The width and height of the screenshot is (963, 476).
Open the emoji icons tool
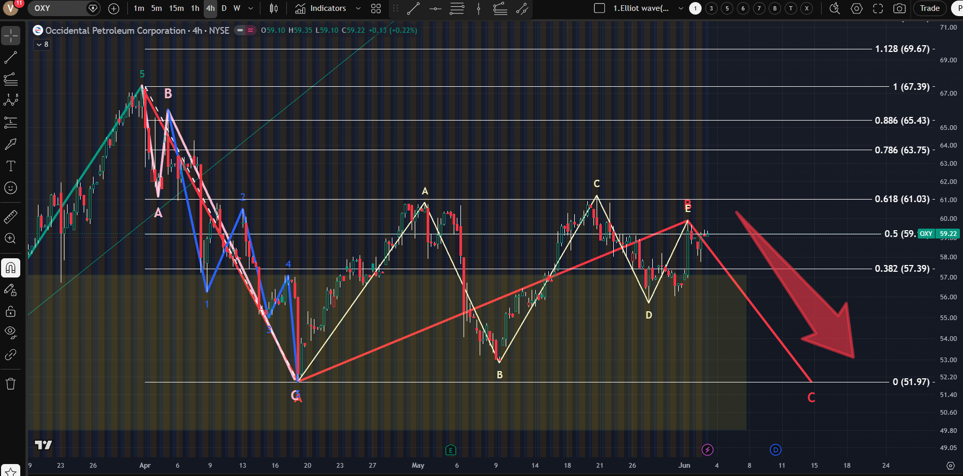(x=10, y=188)
